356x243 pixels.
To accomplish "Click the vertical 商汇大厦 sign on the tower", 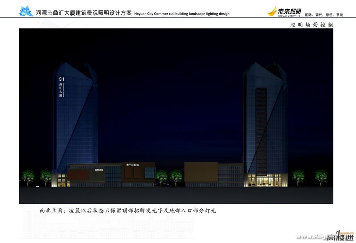I will coord(61,90).
